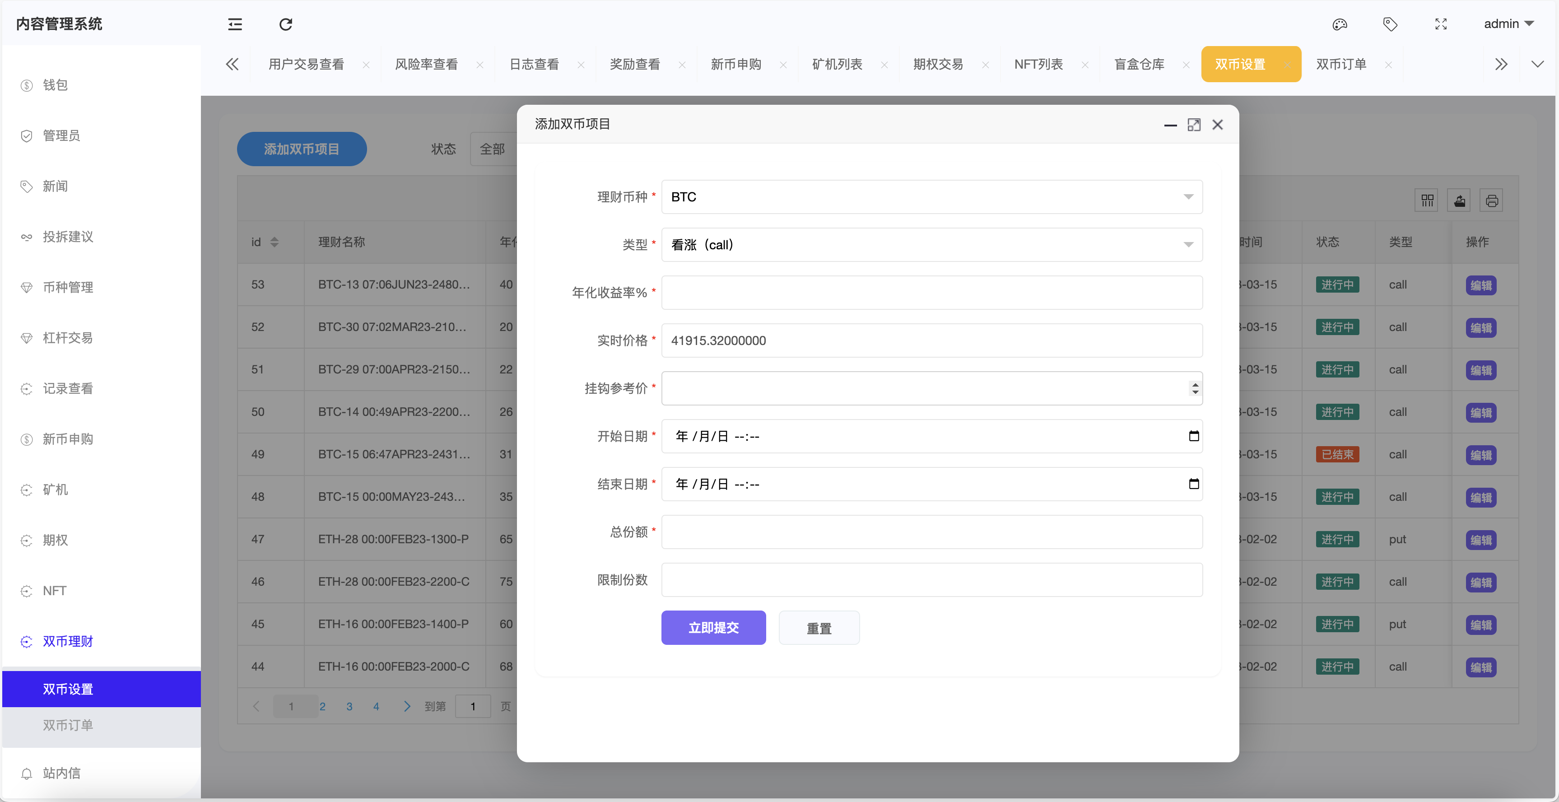This screenshot has width=1559, height=802.
Task: Reset the form using 重置
Action: click(819, 628)
